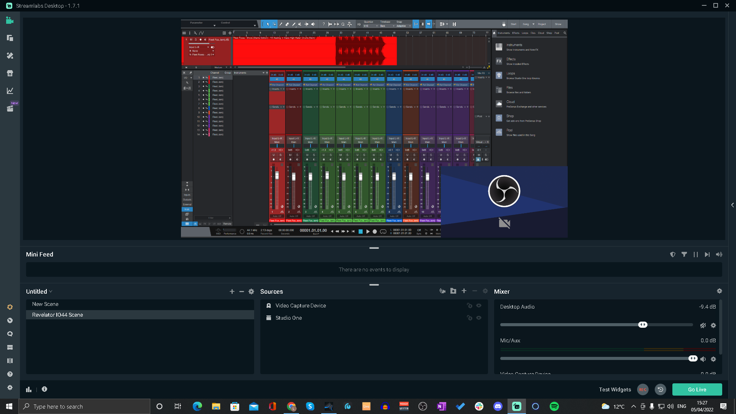Select the Video Capture Device source
This screenshot has width=736, height=414.
(374, 306)
